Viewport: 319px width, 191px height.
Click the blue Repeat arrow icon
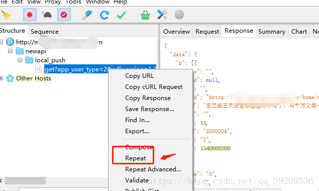pyautogui.click(x=104, y=15)
